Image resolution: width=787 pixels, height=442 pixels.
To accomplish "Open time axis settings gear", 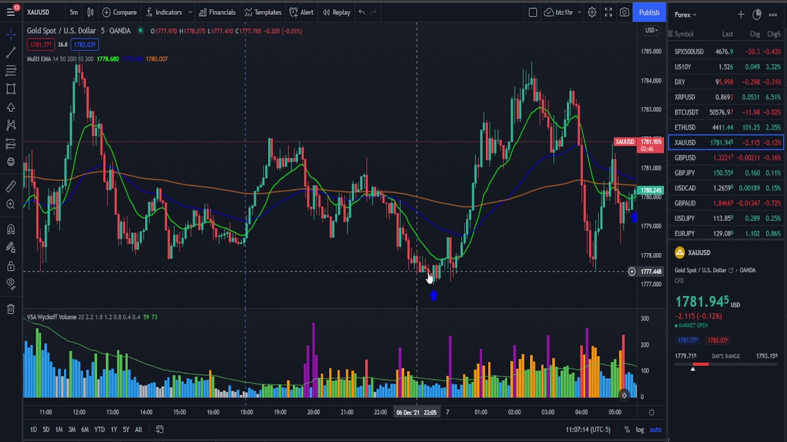I will pos(652,413).
